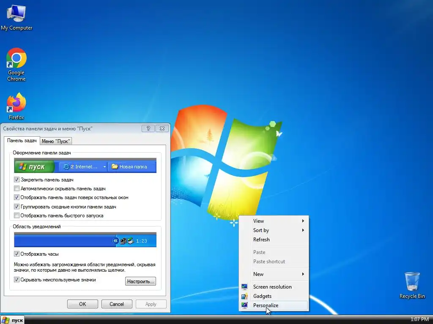Enable Отображать панель быстрого запуска
Image resolution: width=433 pixels, height=324 pixels.
[16, 216]
